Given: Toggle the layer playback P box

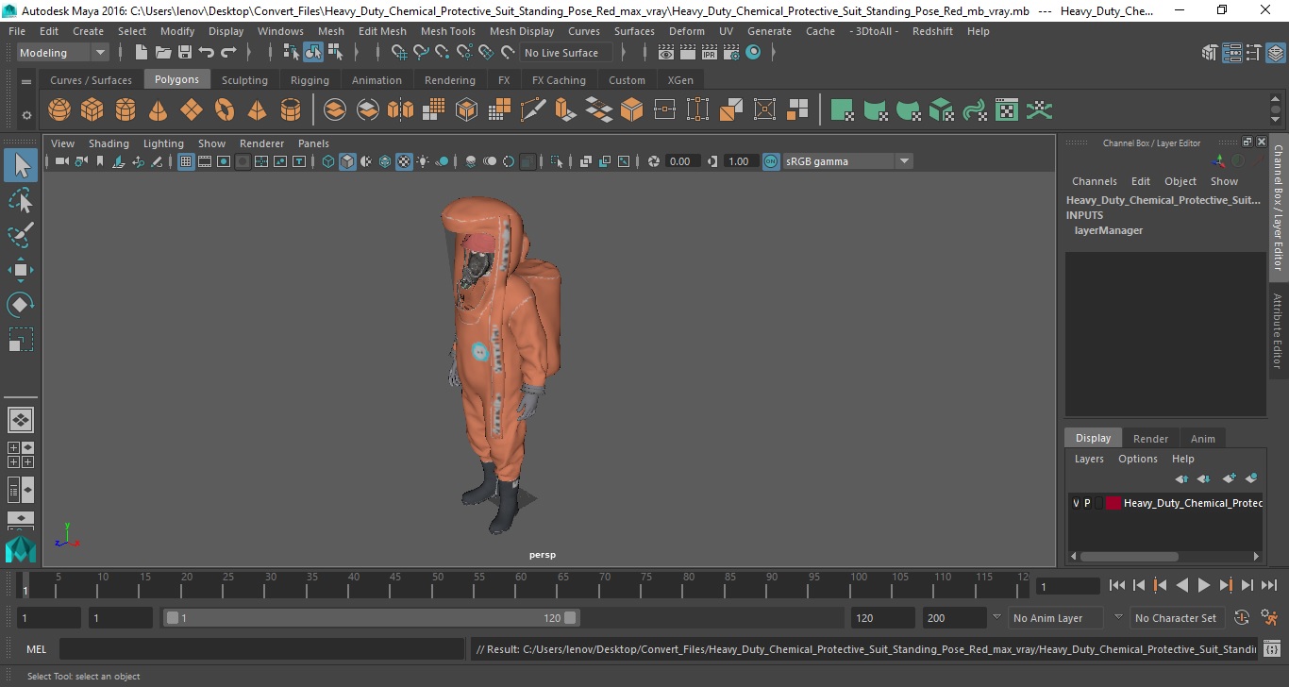Looking at the screenshot, I should coord(1087,503).
